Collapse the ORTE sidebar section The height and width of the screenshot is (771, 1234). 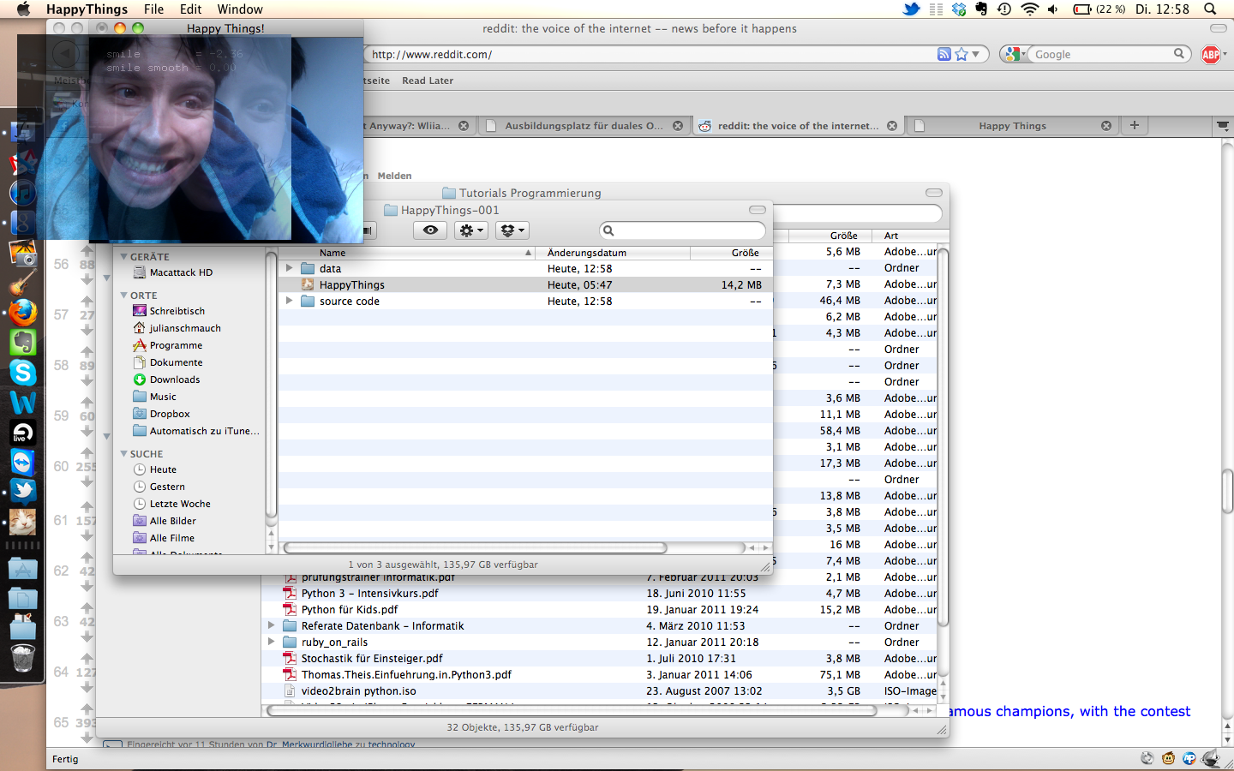click(124, 296)
